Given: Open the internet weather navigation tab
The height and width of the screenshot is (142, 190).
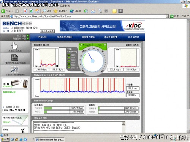Looking at the screenshot, I should 88,37.
